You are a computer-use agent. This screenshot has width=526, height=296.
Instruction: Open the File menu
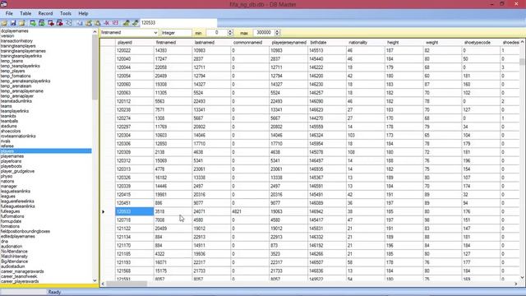[9, 13]
